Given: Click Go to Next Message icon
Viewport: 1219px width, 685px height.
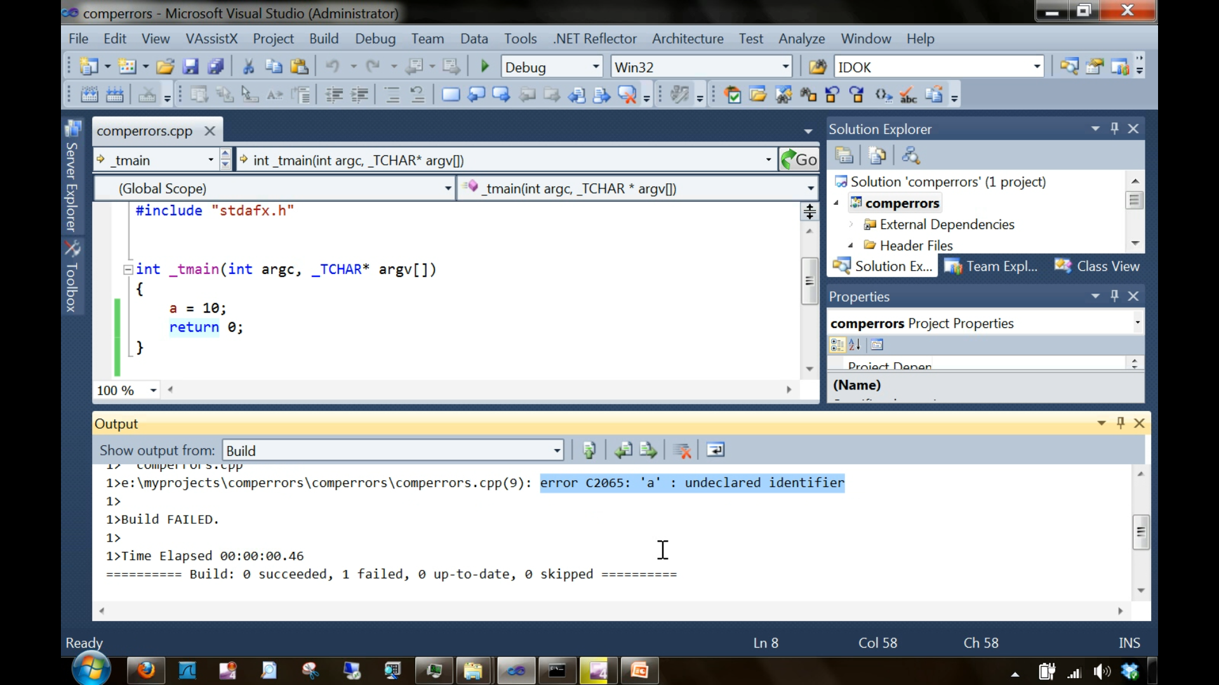Looking at the screenshot, I should 648,450.
